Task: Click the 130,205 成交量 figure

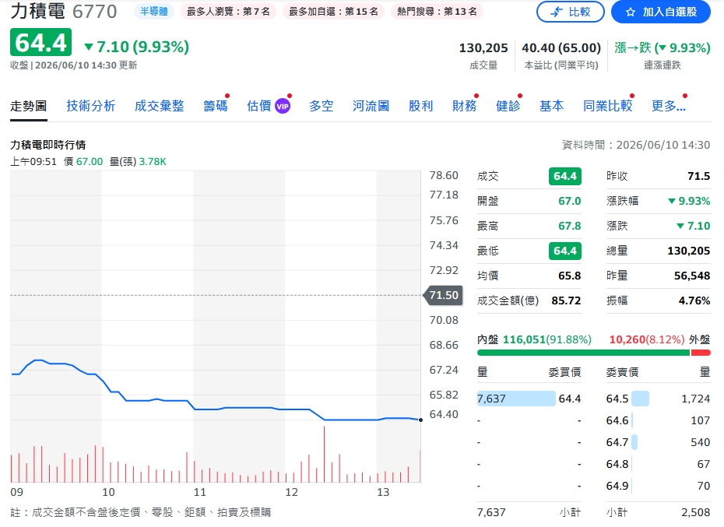Action: [483, 48]
